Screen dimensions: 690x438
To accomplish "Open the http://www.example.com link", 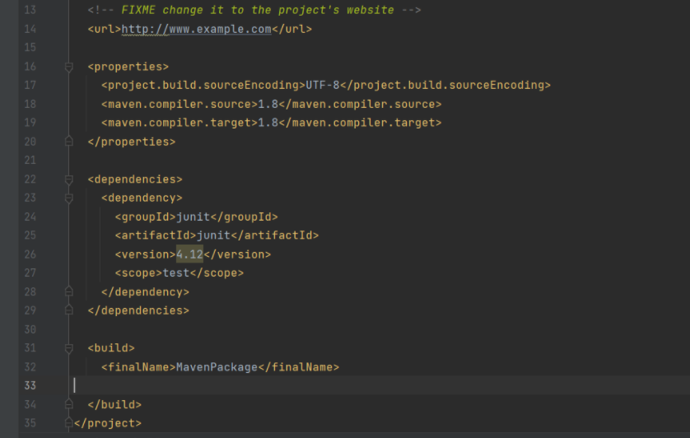I will 196,29.
